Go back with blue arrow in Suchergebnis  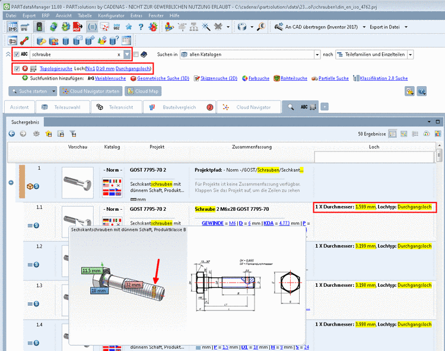click(12, 134)
